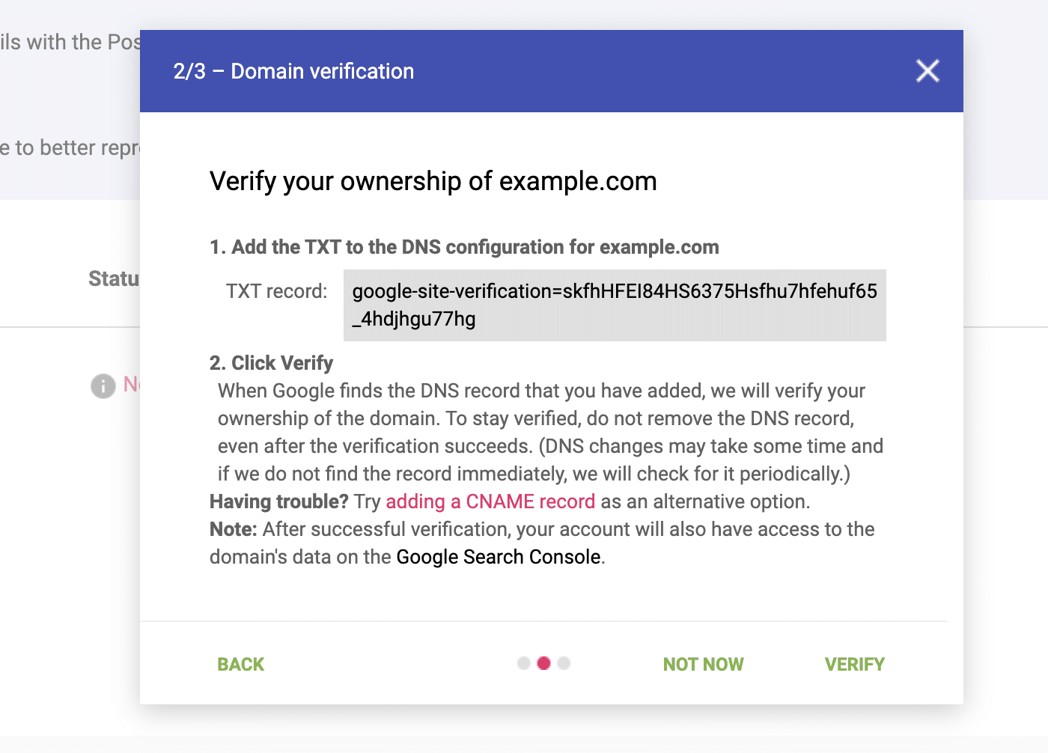Viewport: 1048px width, 753px height.
Task: Click the Status column header behind the dialog
Action: (x=114, y=278)
